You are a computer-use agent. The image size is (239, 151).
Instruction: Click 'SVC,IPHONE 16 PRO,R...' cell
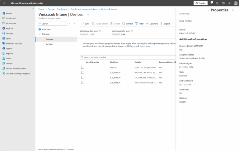tap(145, 77)
